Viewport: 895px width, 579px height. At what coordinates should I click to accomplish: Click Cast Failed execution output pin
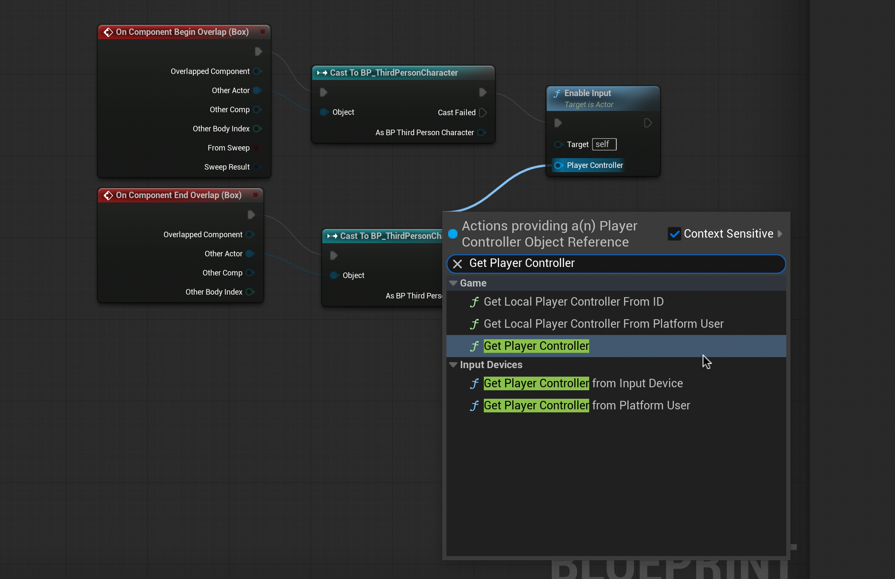coord(483,113)
